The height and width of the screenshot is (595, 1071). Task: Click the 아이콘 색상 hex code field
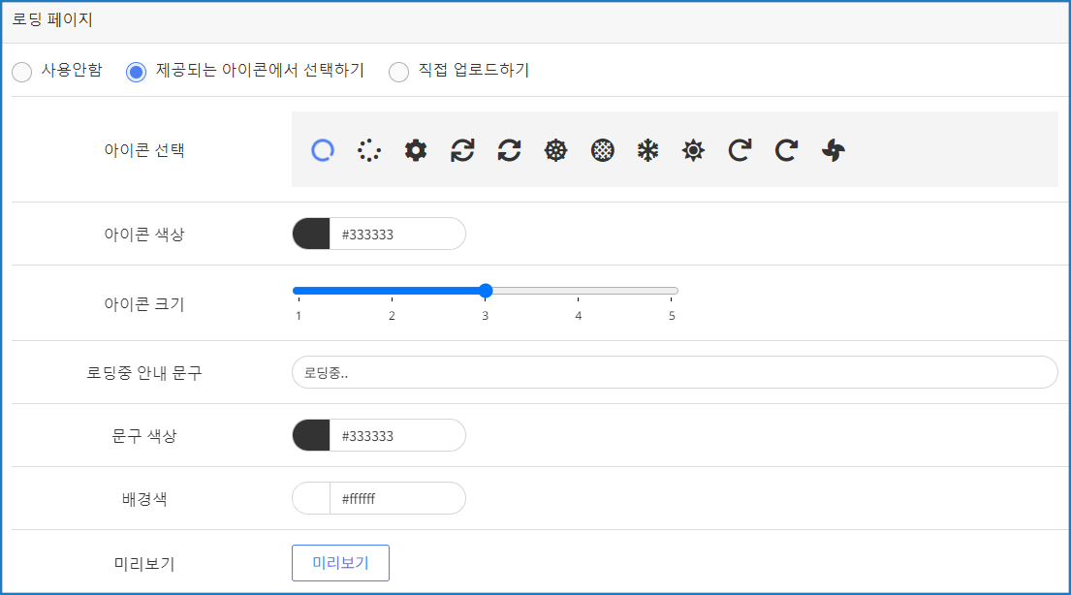(396, 234)
